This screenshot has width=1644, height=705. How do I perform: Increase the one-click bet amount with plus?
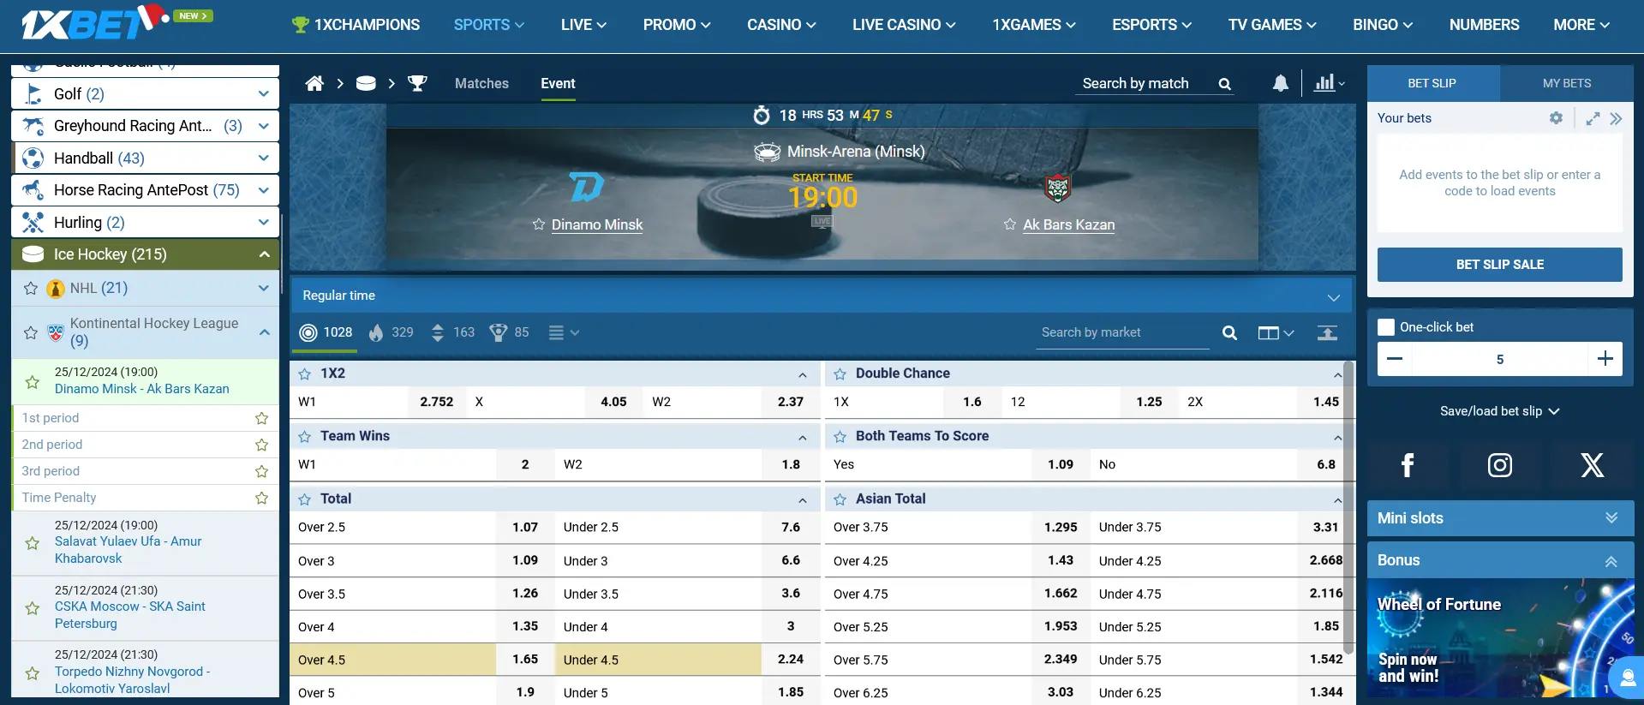1605,359
